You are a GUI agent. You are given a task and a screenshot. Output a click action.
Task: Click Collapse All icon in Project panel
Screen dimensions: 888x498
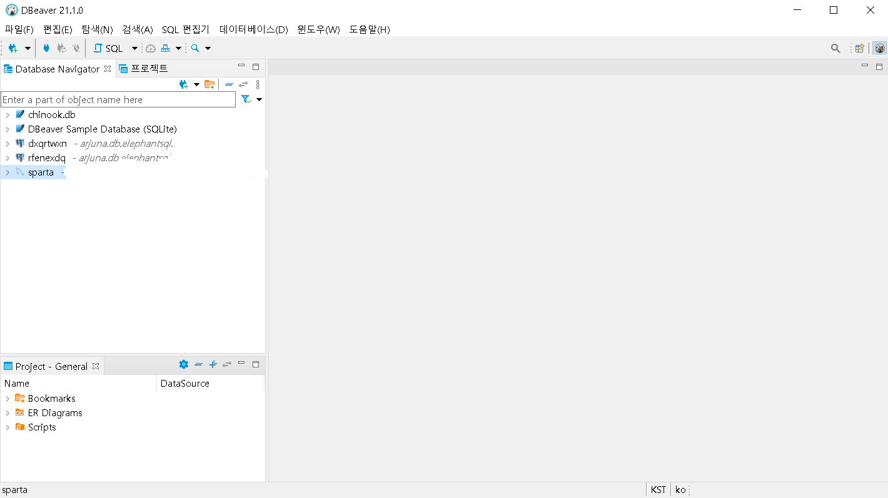pos(198,364)
